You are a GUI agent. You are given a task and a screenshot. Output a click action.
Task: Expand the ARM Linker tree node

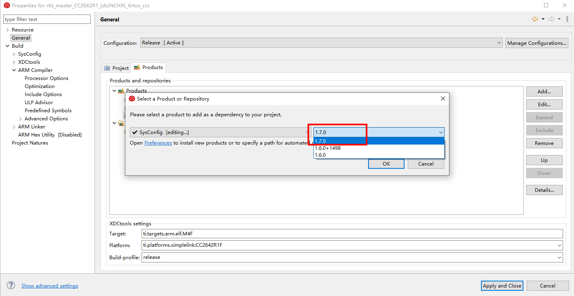14,127
